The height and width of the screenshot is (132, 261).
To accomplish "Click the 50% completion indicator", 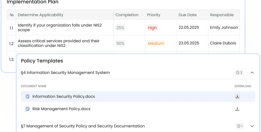I will [120, 43].
